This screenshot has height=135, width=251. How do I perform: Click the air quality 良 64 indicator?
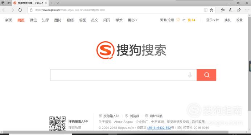(x=192, y=20)
